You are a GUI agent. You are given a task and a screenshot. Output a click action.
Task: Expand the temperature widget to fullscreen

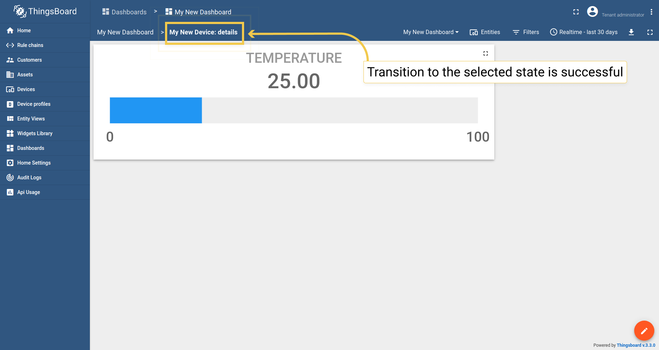pos(486,53)
